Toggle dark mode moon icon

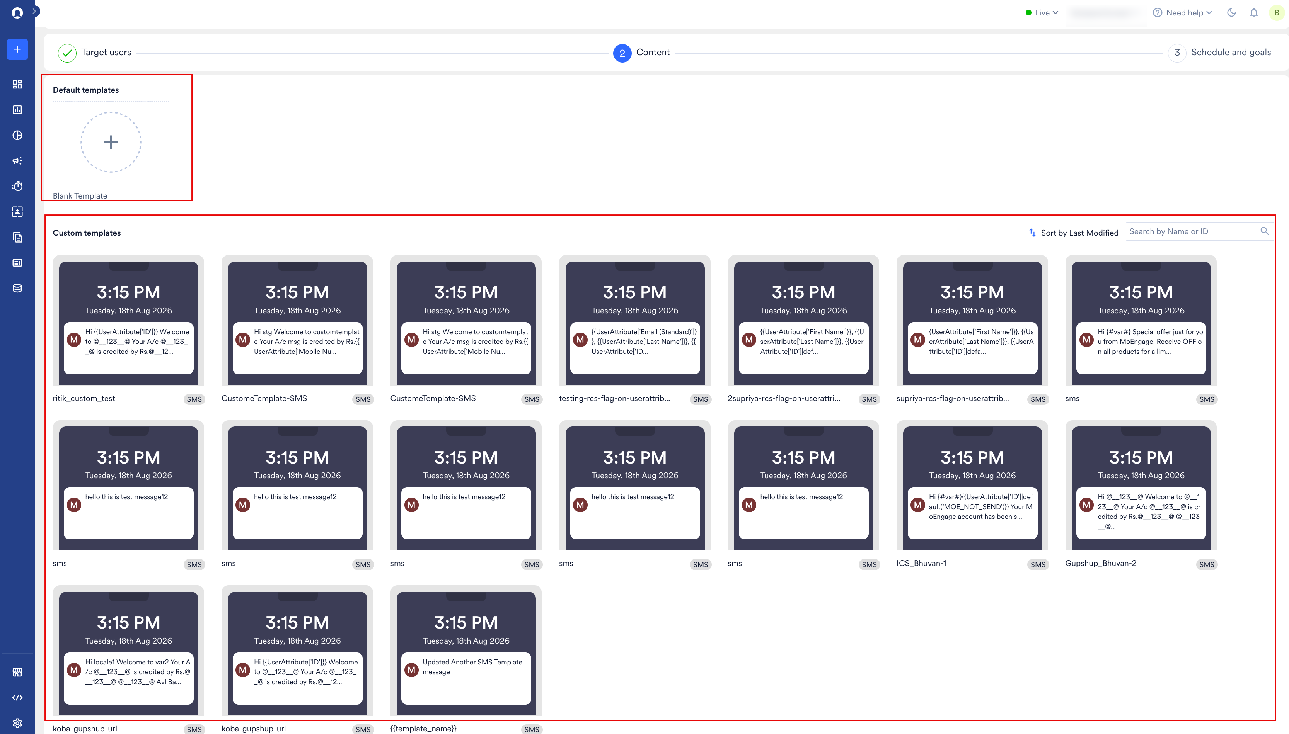click(1231, 13)
